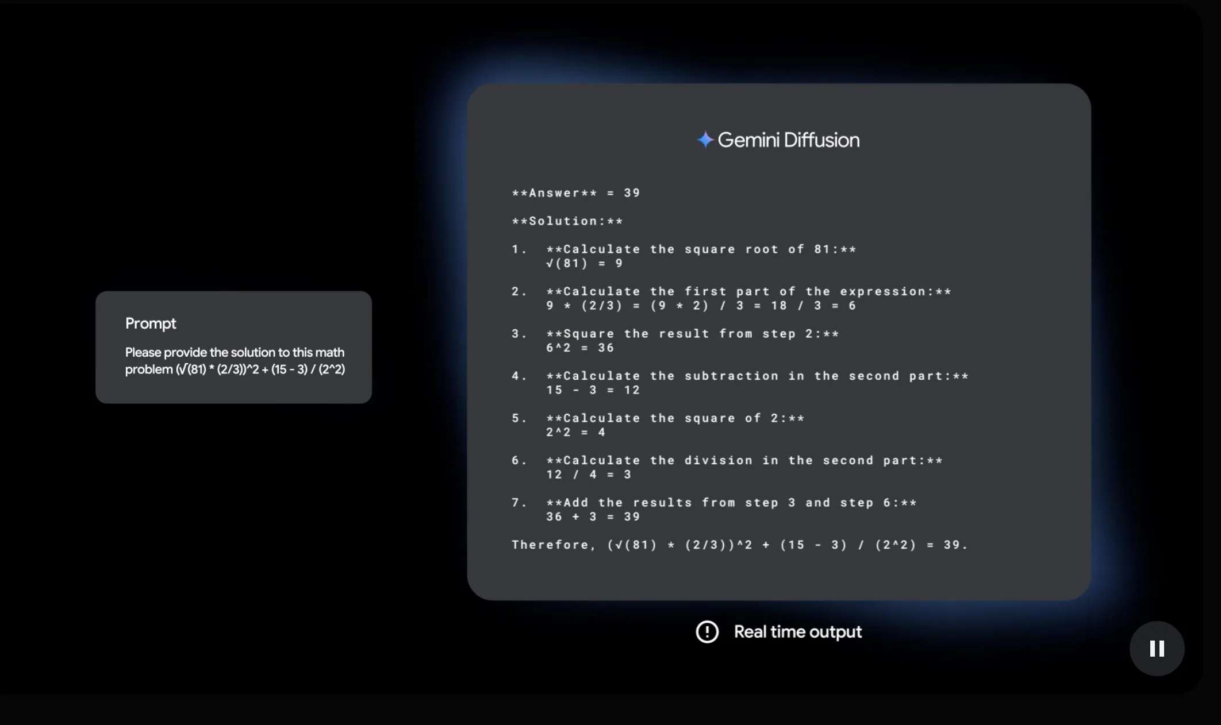Click the sparkle emblem next to the title

(x=705, y=139)
